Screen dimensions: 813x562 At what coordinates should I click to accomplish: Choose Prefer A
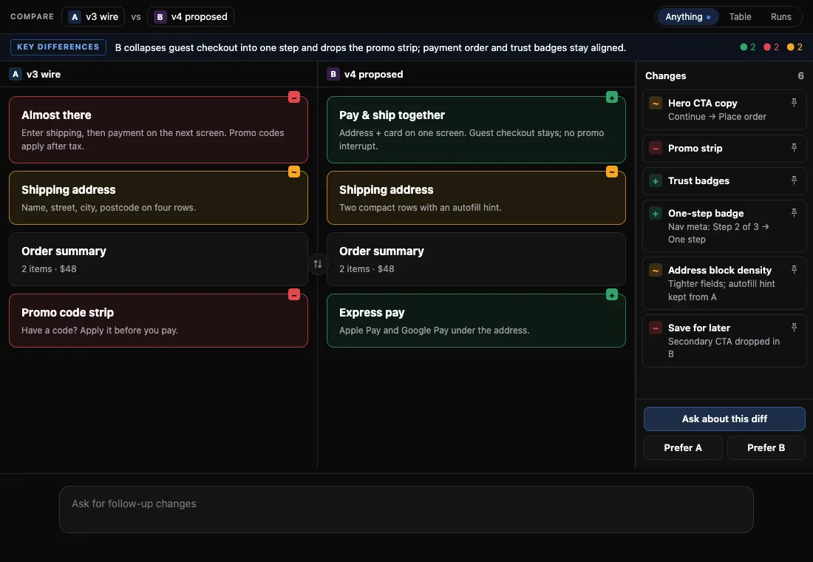tap(683, 448)
